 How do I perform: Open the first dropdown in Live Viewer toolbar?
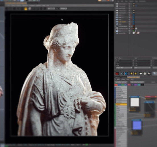[x=51, y=9]
